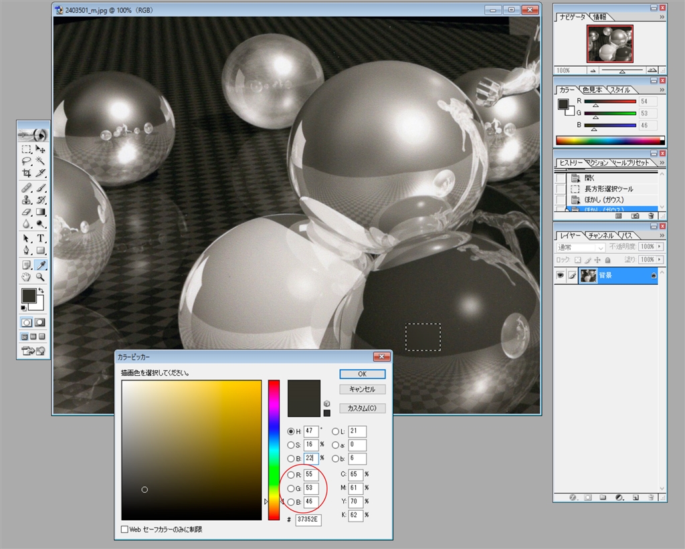685x549 pixels.
Task: Click the hex color value field
Action: (308, 520)
